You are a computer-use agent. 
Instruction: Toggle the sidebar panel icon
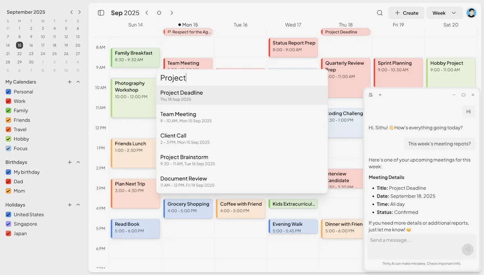click(101, 13)
